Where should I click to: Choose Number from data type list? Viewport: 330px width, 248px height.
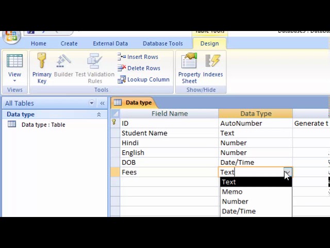pyautogui.click(x=256, y=202)
